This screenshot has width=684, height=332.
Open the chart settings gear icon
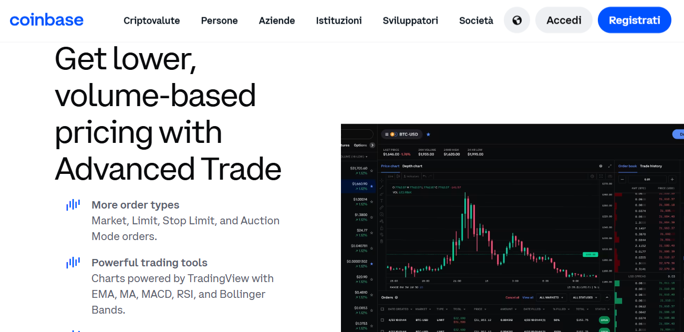[x=592, y=177]
